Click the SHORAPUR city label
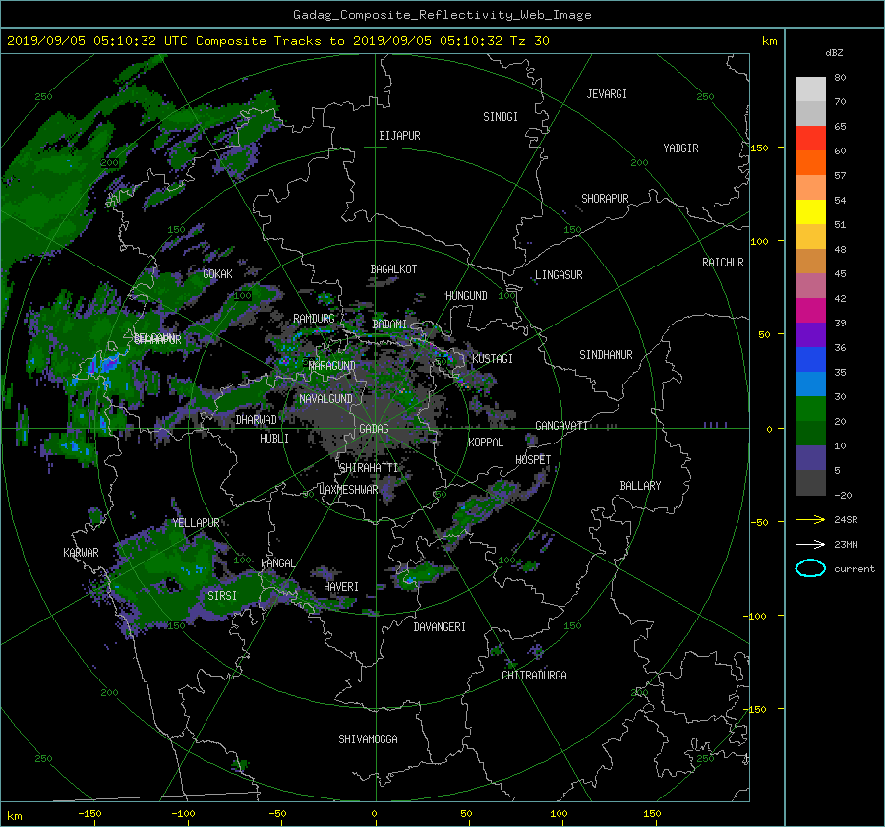Screen dimensions: 885x827 (x=605, y=199)
